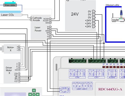This screenshot has width=125, height=96.
Task: Click the wire junction dot near Ethernet cable
Action: click(x=104, y=43)
